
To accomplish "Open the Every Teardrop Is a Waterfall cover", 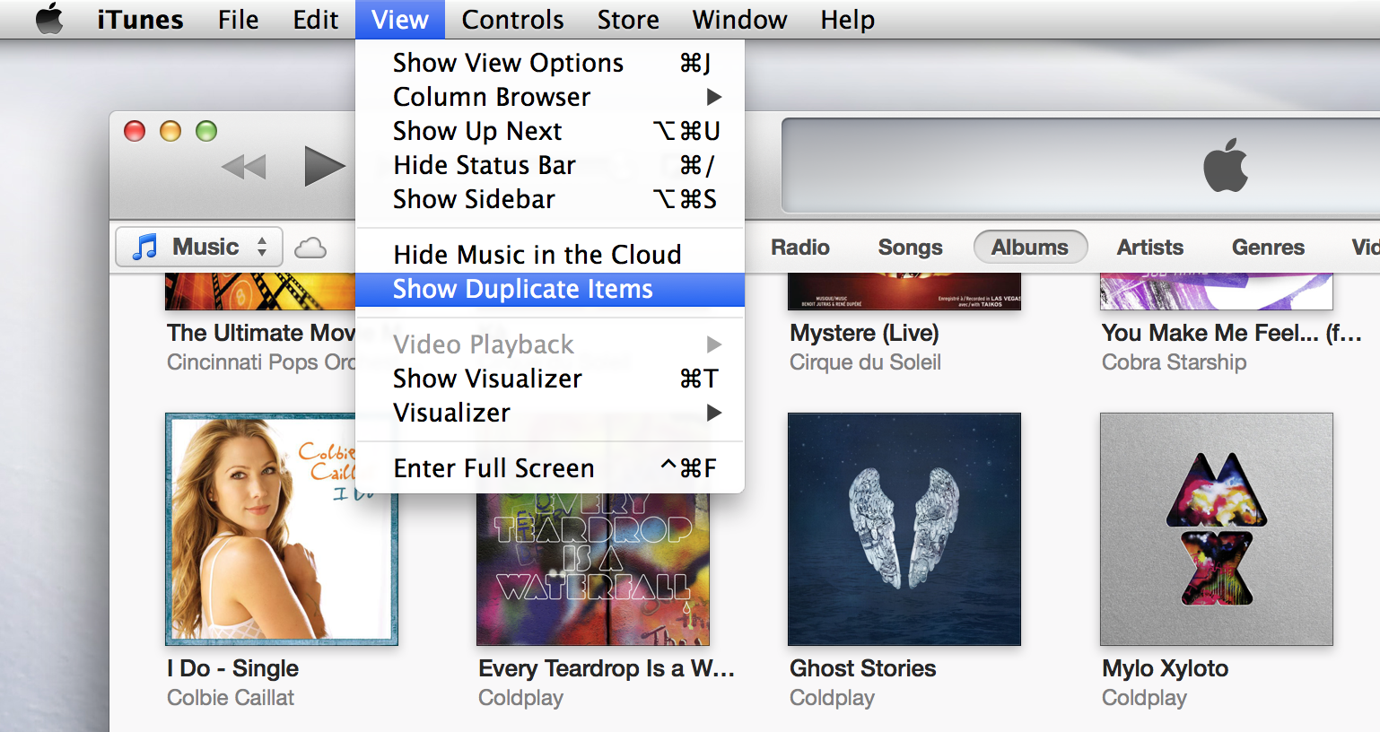I will (593, 569).
